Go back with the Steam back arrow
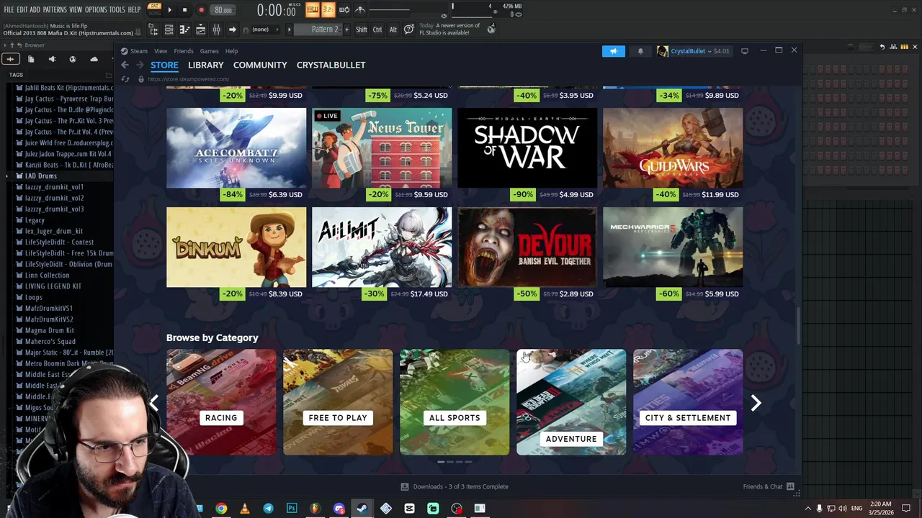 click(125, 65)
